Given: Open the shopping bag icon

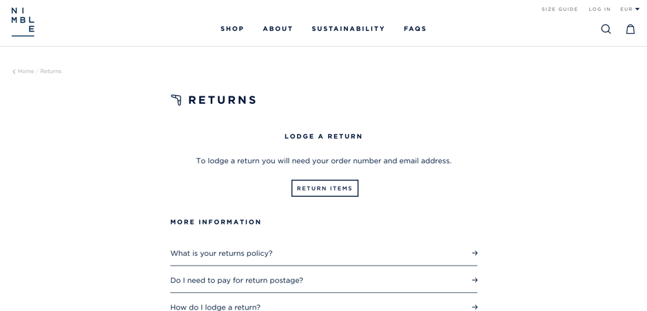Looking at the screenshot, I should click(630, 29).
